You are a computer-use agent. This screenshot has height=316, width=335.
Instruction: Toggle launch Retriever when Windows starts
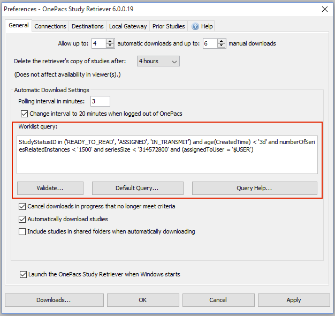(x=23, y=274)
